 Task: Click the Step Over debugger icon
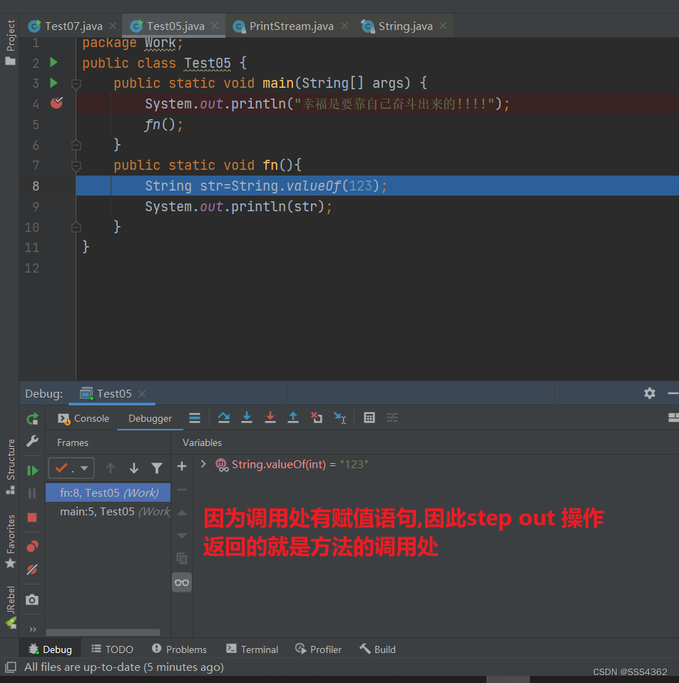pyautogui.click(x=224, y=418)
